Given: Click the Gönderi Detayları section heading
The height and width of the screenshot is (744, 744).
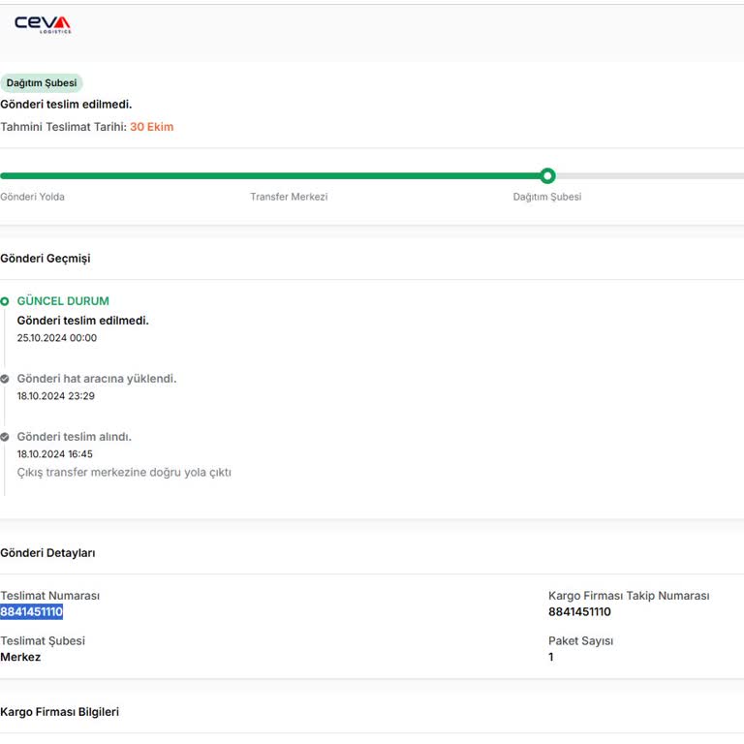Looking at the screenshot, I should point(47,553).
